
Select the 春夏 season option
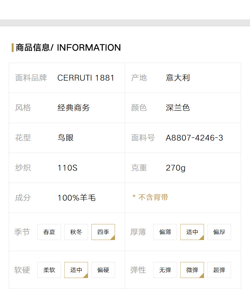tap(49, 232)
